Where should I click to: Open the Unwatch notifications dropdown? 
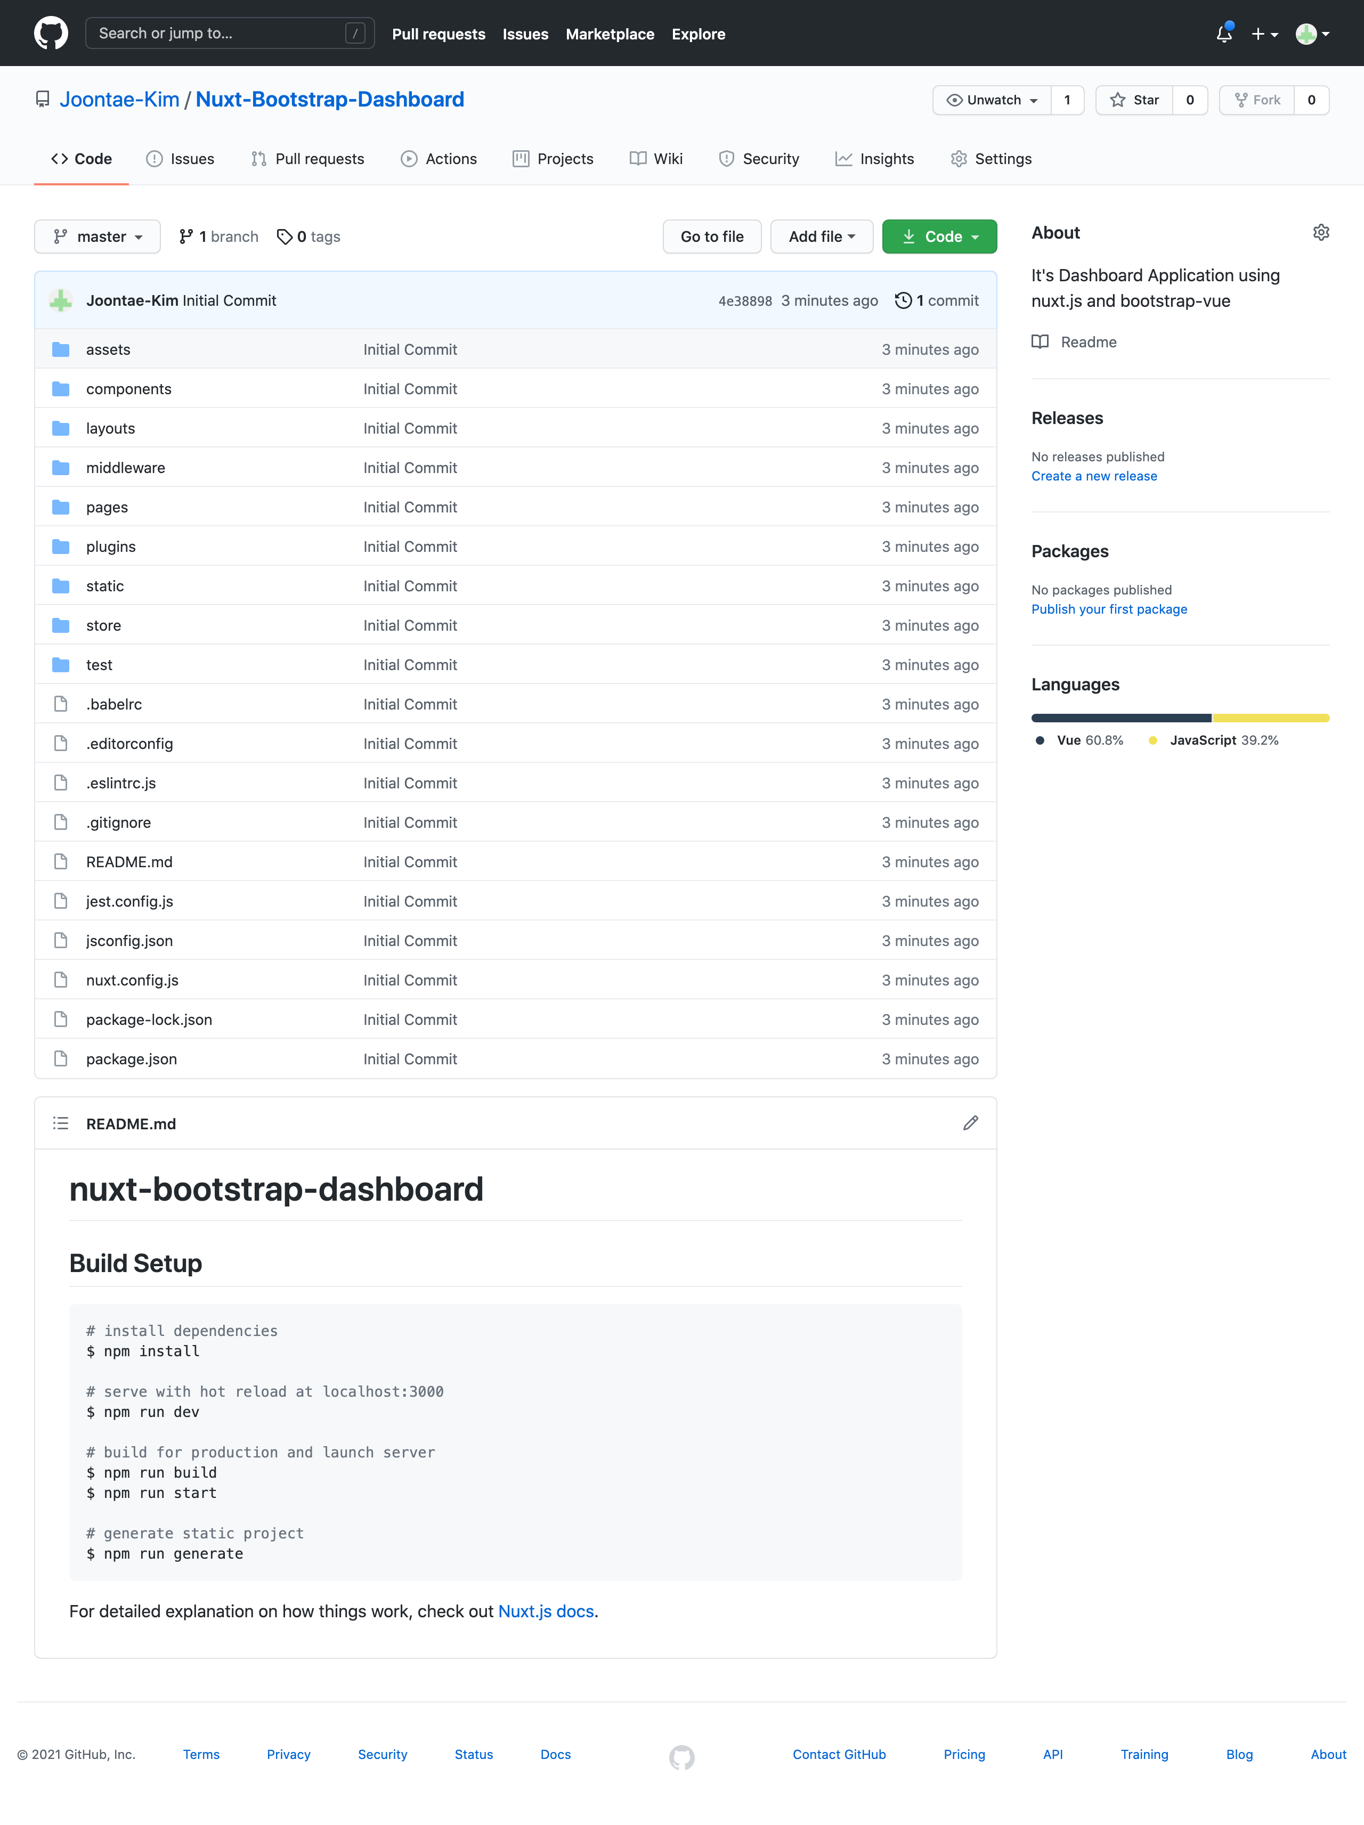(992, 100)
